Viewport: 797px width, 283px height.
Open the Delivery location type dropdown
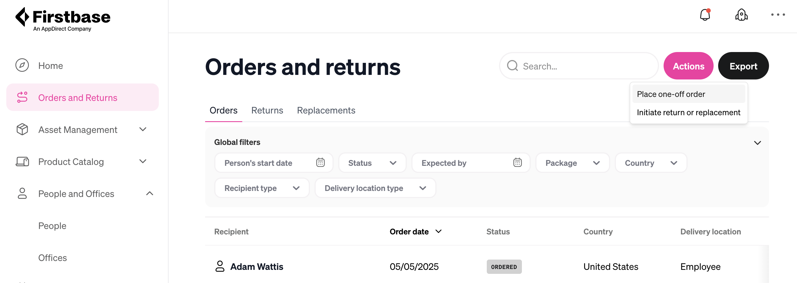(x=375, y=188)
